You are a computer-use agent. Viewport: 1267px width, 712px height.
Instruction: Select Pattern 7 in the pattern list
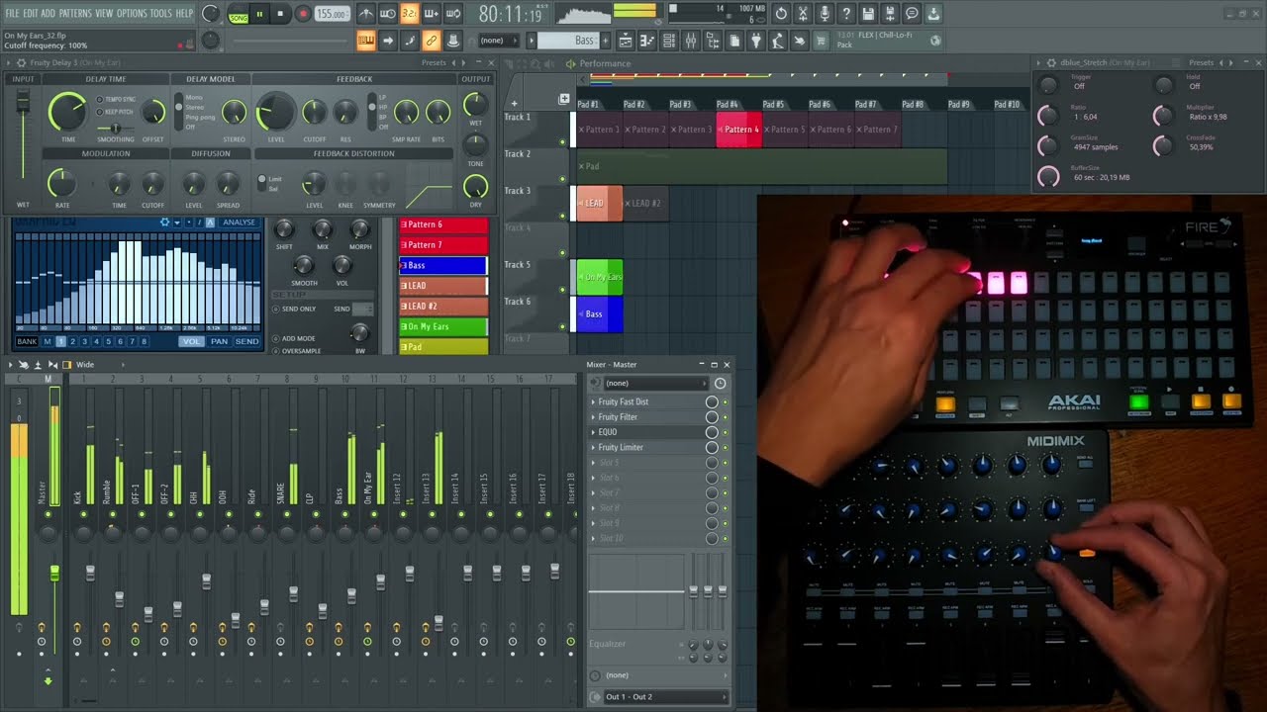(x=443, y=244)
